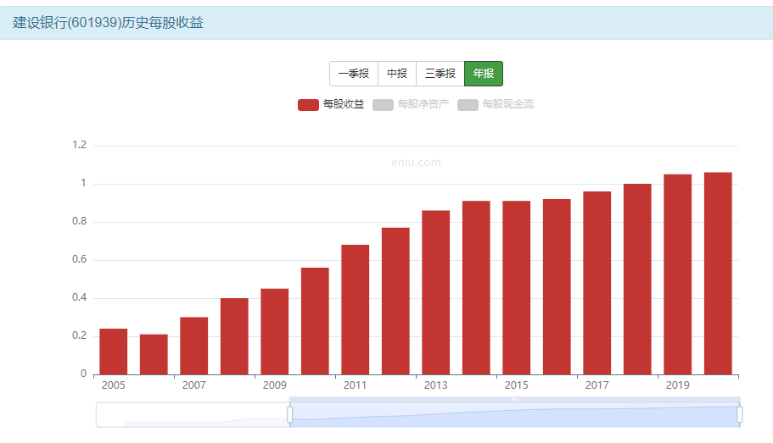Viewport: 773px width, 443px height.
Task: Click the 2012 earnings bar
Action: 395,302
